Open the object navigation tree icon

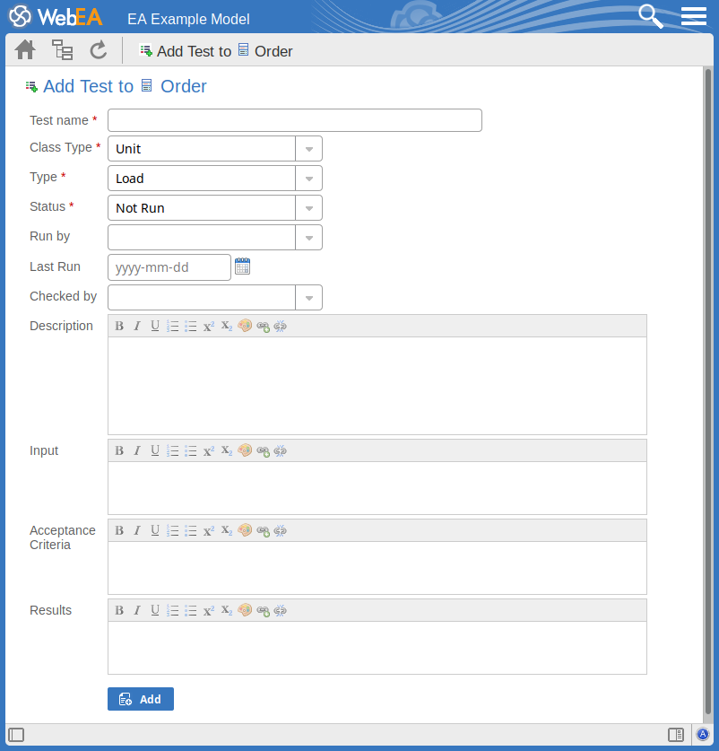click(62, 50)
